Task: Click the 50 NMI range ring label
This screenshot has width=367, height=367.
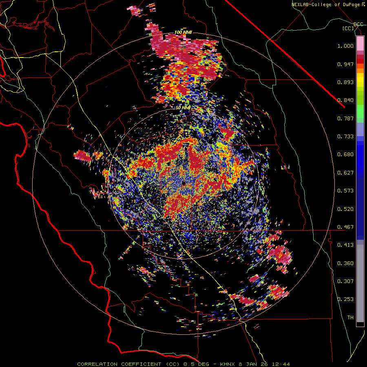Action: (183, 108)
